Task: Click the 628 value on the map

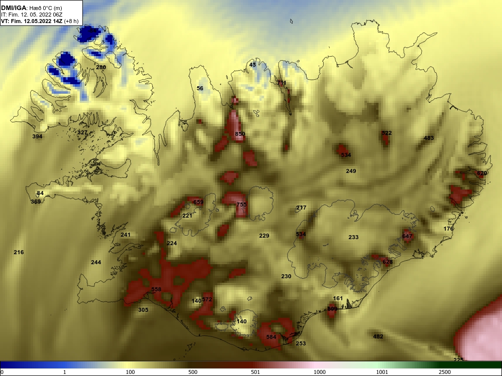Action: (388, 262)
